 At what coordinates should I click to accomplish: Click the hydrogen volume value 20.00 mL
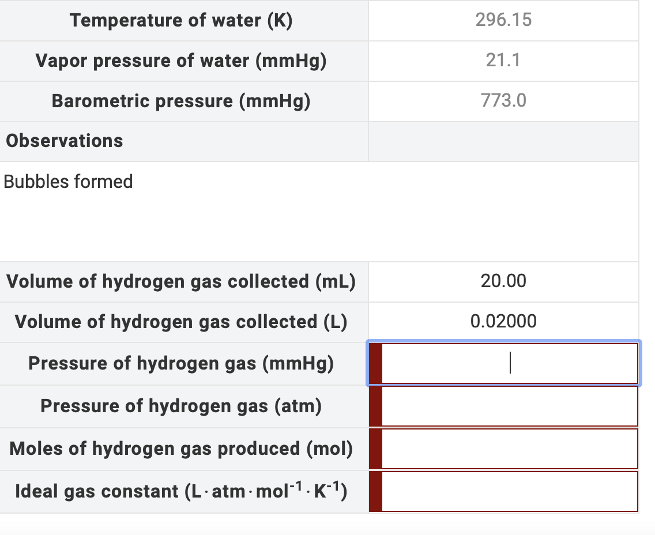coord(503,281)
